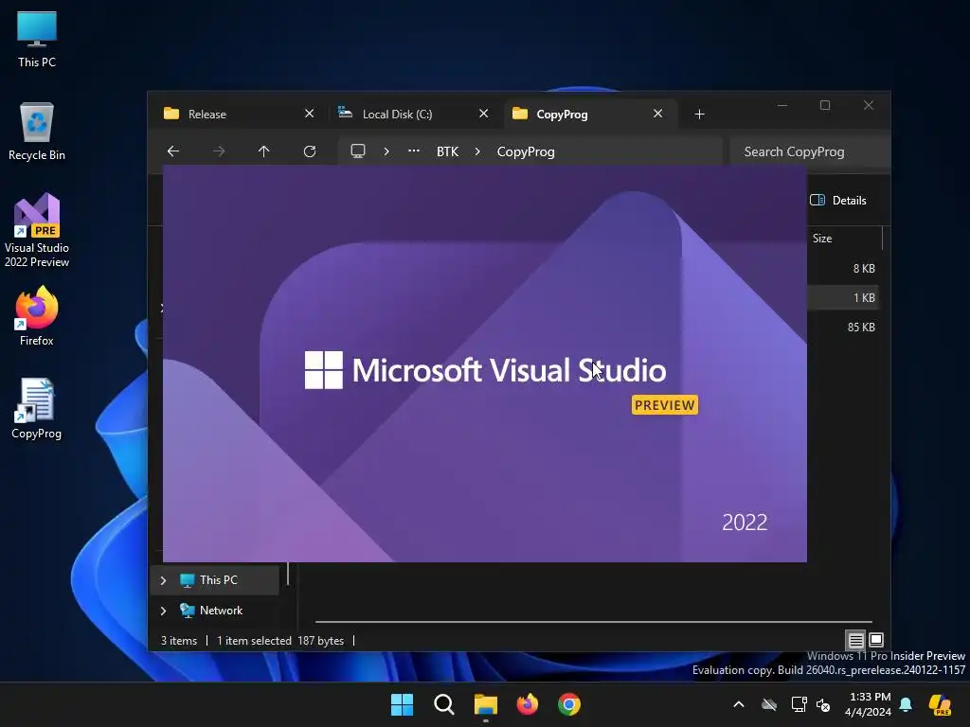This screenshot has height=727, width=970.
Task: Add a new File Explorer tab
Action: coord(699,115)
